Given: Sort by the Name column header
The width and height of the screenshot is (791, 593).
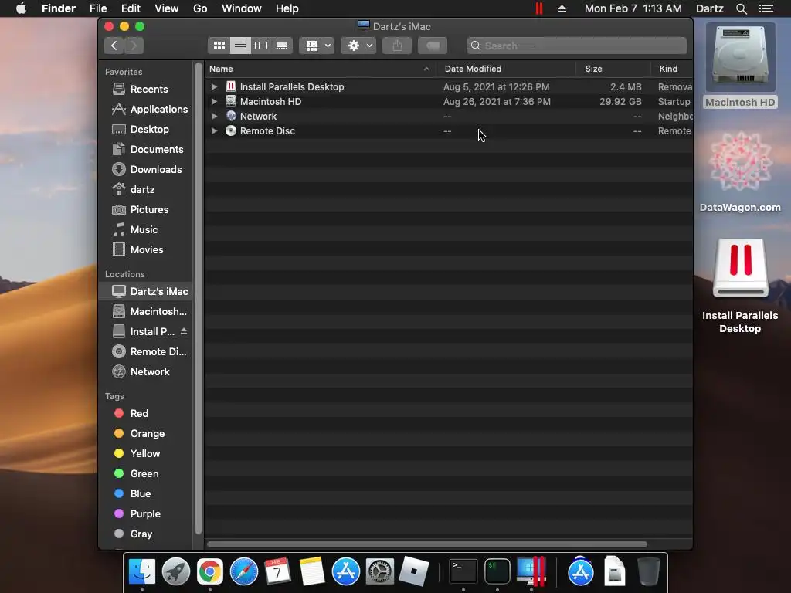Looking at the screenshot, I should [x=320, y=69].
